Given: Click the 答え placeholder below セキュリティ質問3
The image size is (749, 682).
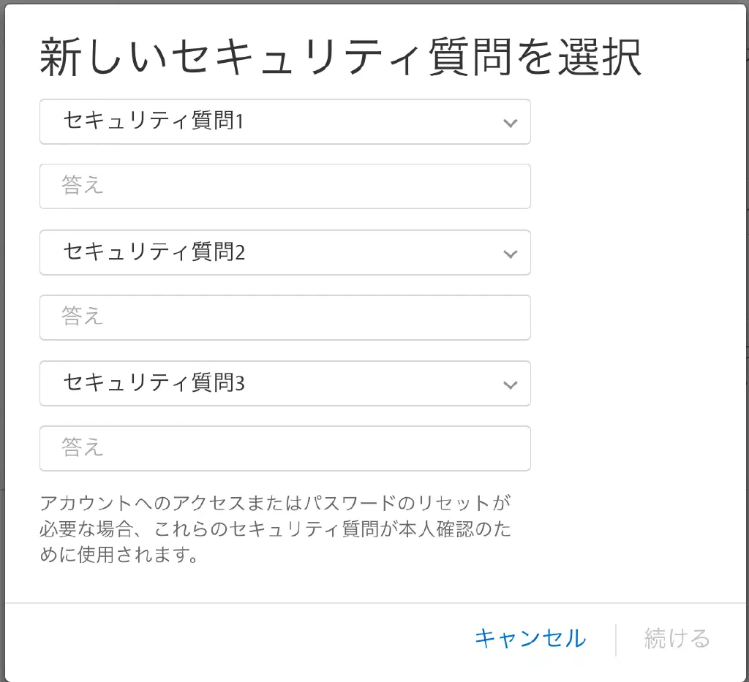Looking at the screenshot, I should click(83, 448).
